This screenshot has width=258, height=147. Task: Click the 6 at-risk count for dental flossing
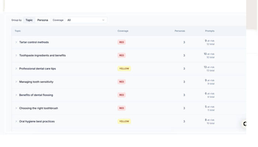pyautogui.click(x=209, y=93)
